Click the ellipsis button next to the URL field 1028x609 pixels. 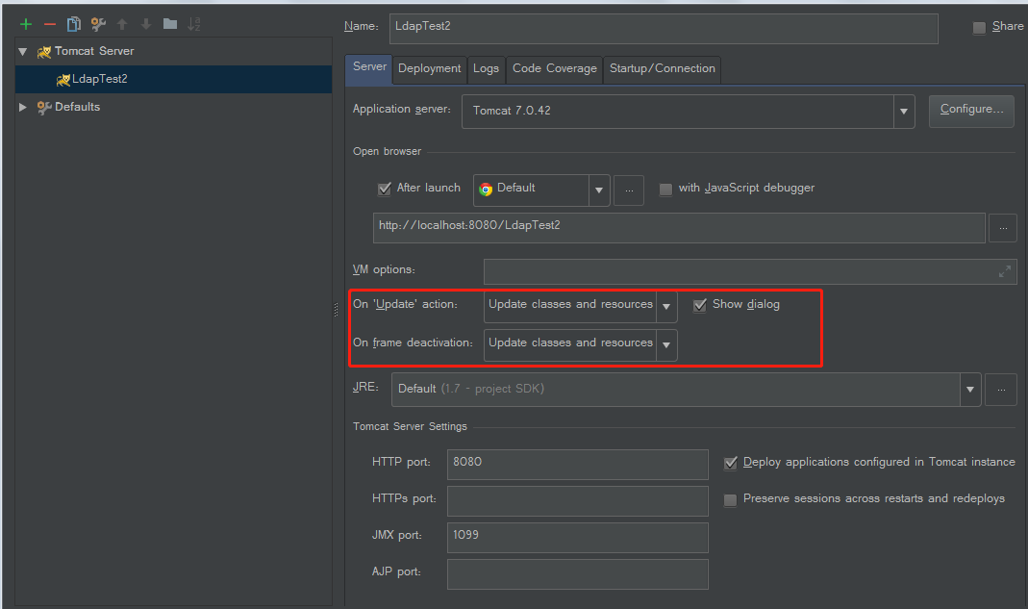[x=1002, y=228]
